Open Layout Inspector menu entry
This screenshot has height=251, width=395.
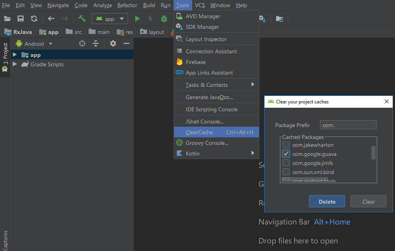click(x=216, y=39)
